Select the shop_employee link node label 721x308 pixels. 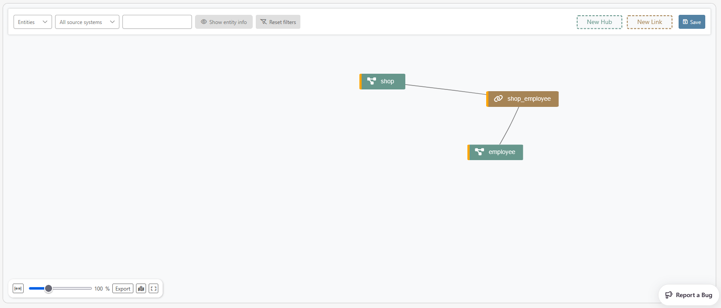[529, 99]
